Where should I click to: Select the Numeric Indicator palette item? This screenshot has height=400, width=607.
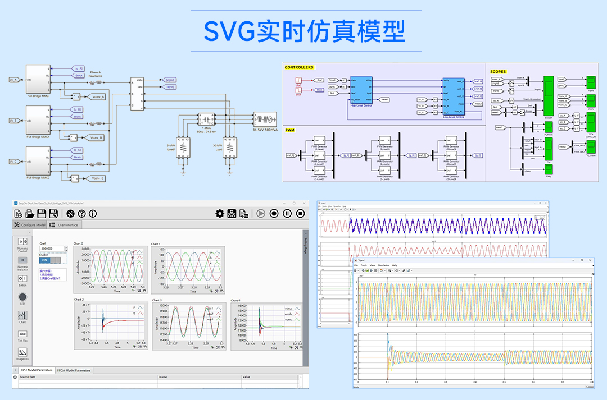[x=22, y=263]
